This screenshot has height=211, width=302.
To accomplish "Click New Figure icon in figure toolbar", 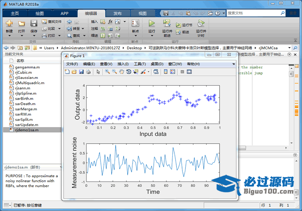I will pyautogui.click(x=67, y=72).
